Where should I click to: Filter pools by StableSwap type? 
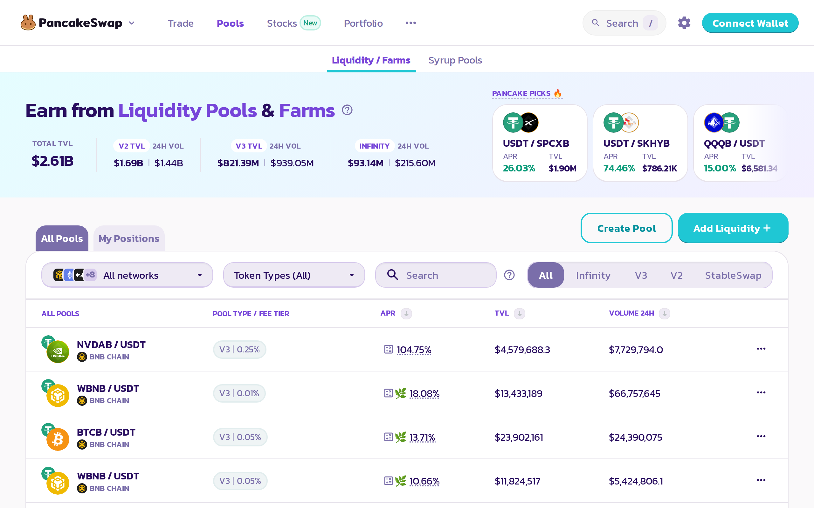tap(733, 275)
